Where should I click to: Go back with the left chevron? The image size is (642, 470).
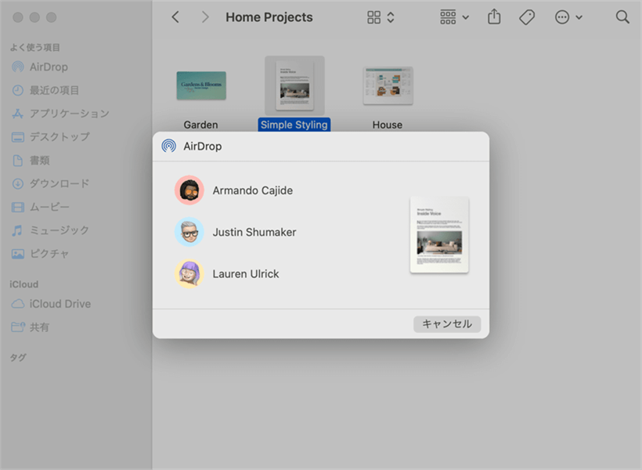click(x=175, y=17)
